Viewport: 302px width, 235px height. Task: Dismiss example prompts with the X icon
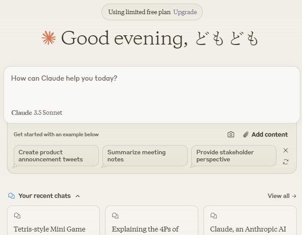[286, 150]
